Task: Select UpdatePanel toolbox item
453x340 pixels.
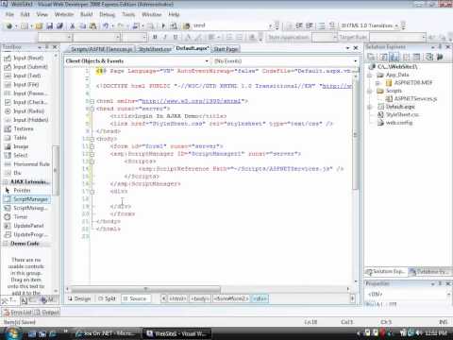Action: point(26,226)
